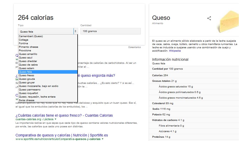Click 'Colesterol 89 mg' row
This screenshot has width=239, height=141.
point(194,103)
